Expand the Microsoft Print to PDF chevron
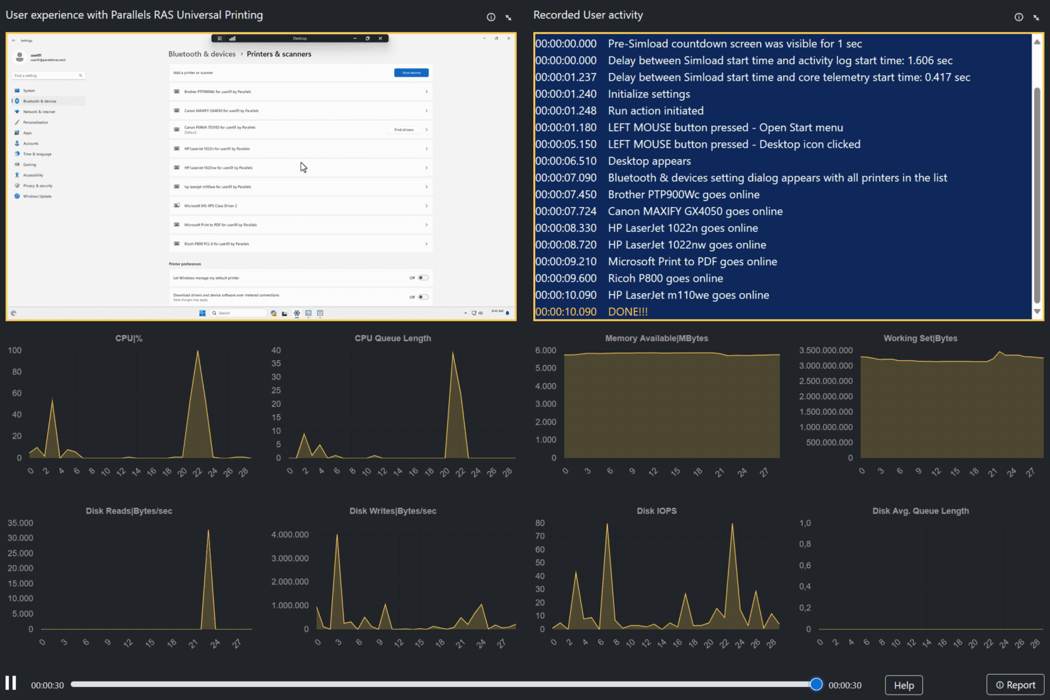 pos(427,225)
